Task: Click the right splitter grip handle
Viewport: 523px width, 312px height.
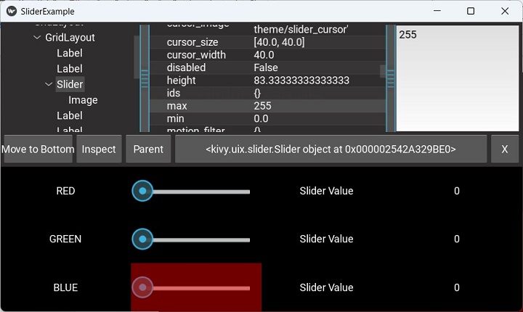Action: click(x=391, y=78)
